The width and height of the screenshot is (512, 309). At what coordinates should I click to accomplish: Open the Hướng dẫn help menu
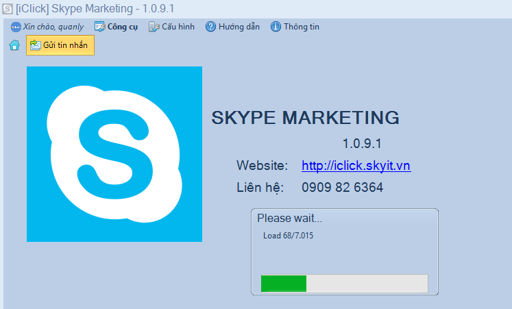(232, 27)
